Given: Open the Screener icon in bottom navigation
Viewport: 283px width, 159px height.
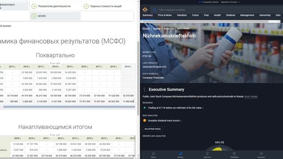Looking at the screenshot, I should pyautogui.click(x=261, y=155).
